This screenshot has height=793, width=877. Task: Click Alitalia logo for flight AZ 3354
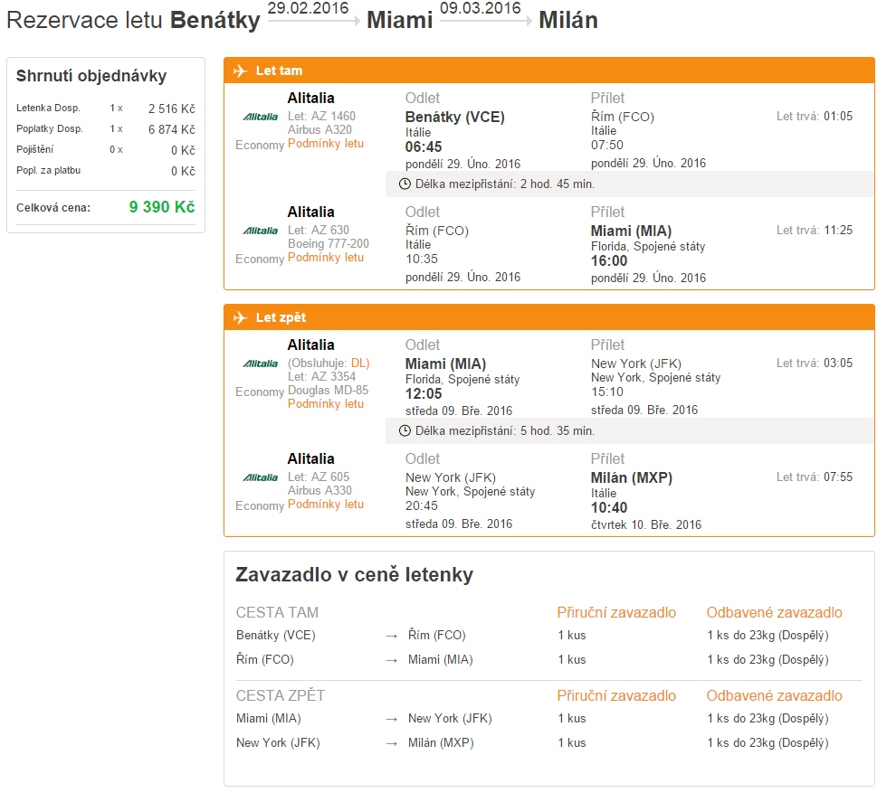tap(261, 363)
